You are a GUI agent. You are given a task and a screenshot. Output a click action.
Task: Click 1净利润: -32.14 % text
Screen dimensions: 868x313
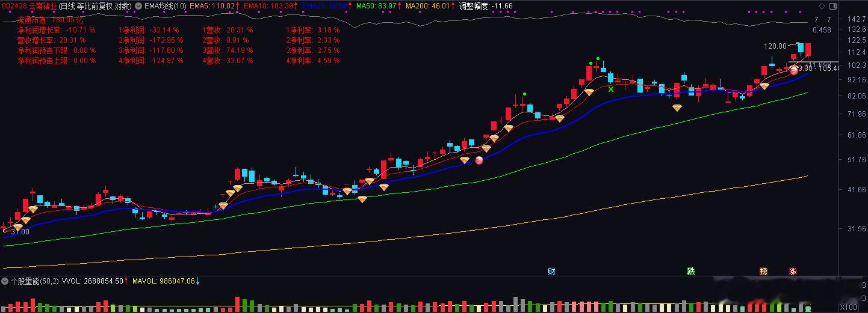click(x=149, y=29)
